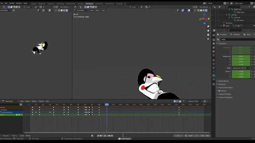Toggle the Deform checkbox

click(x=219, y=91)
